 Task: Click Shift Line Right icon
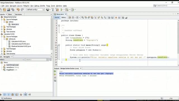tap(112, 17)
